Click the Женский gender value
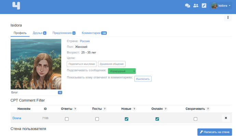 (81, 47)
